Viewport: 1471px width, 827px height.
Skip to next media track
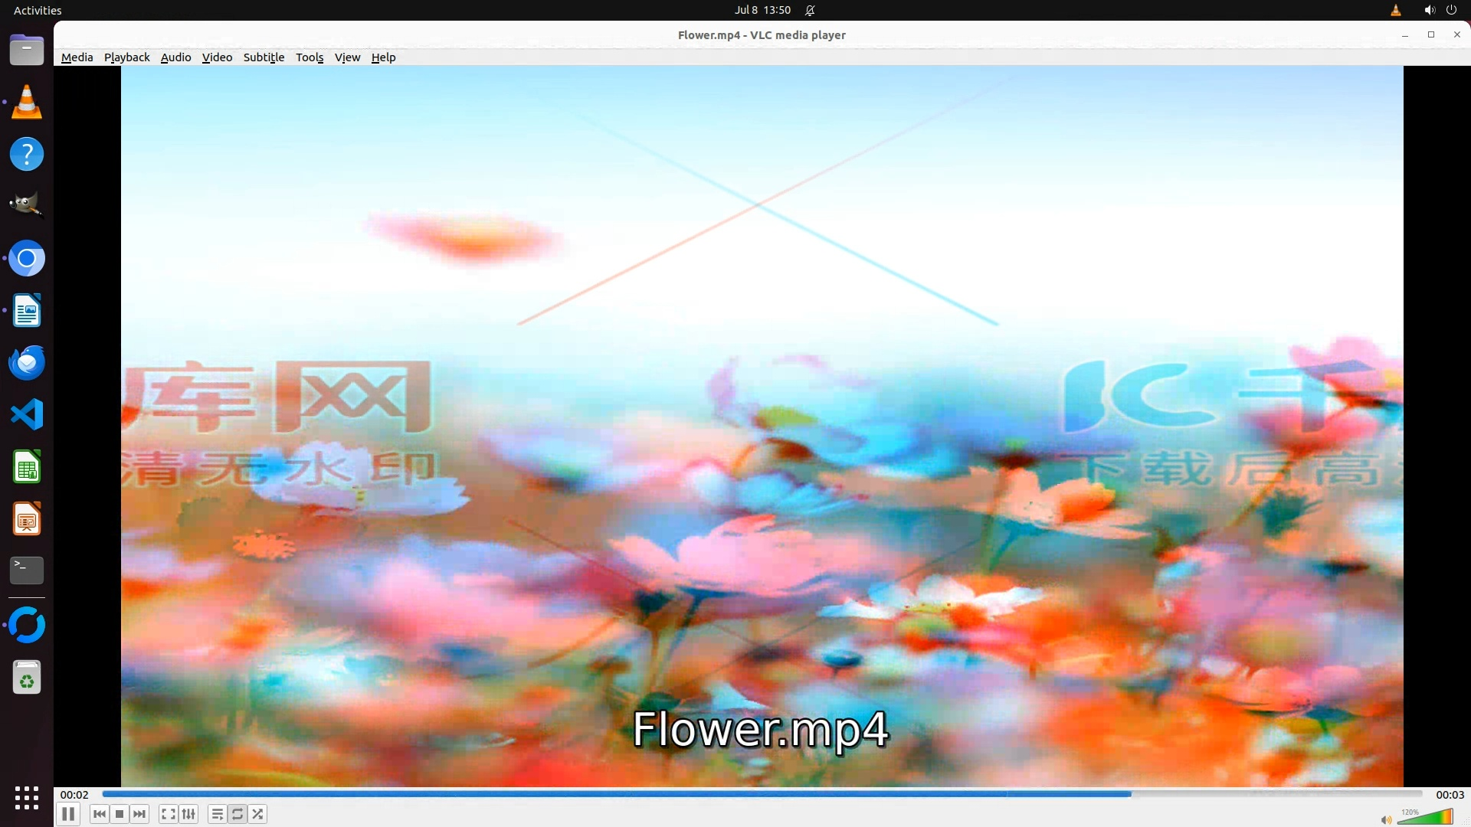[x=139, y=814]
